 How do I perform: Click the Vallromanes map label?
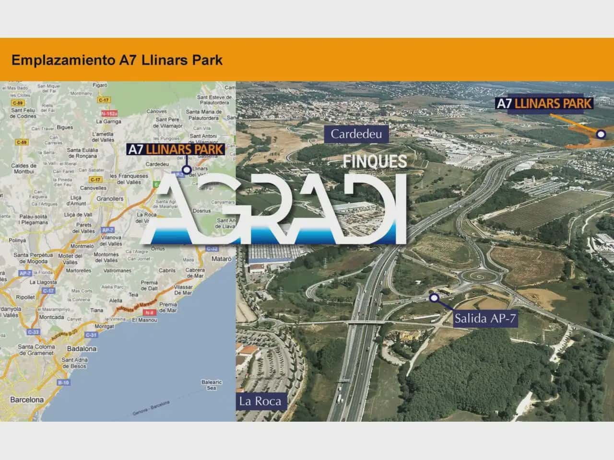[118, 270]
